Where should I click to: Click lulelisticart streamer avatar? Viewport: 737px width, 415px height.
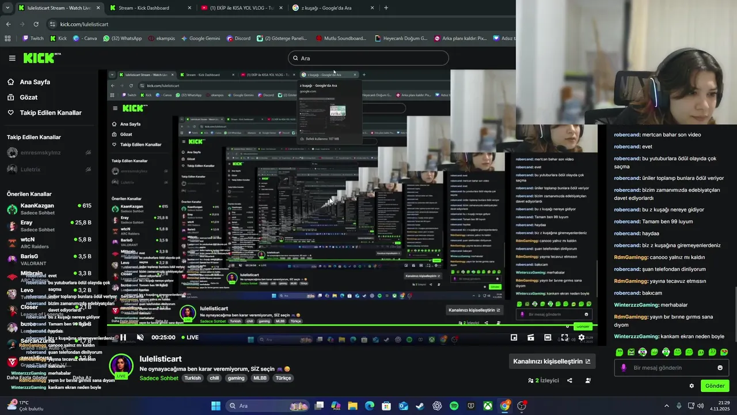pyautogui.click(x=121, y=366)
